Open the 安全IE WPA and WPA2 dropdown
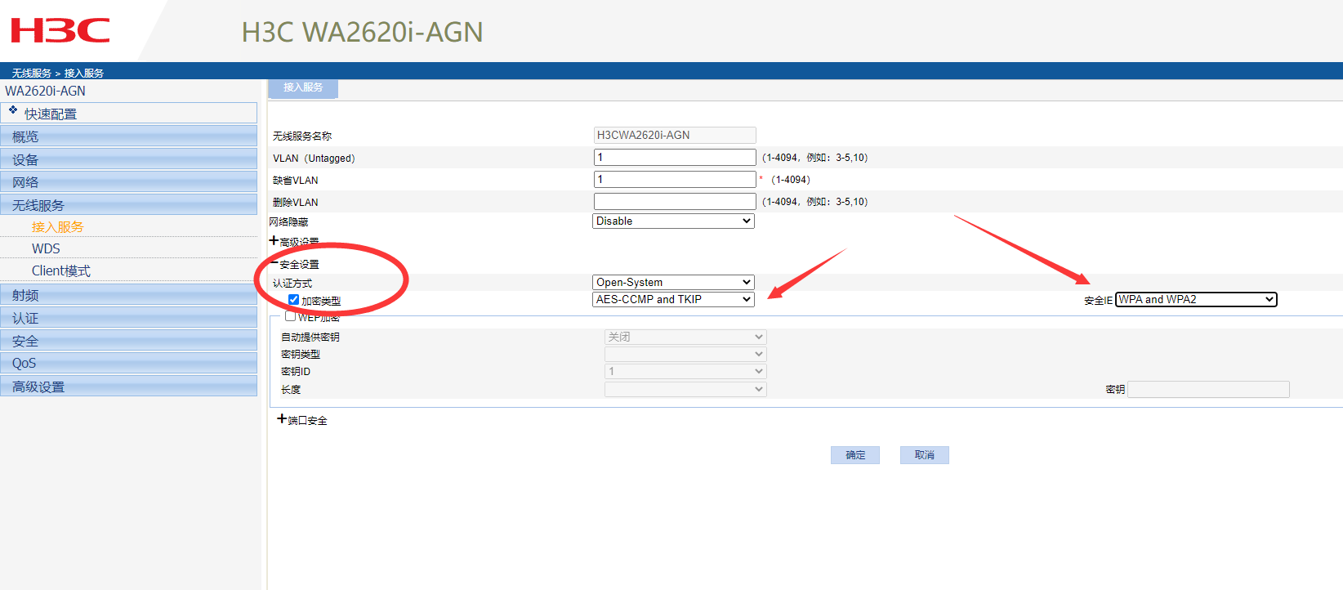The width and height of the screenshot is (1343, 590). 1195,300
